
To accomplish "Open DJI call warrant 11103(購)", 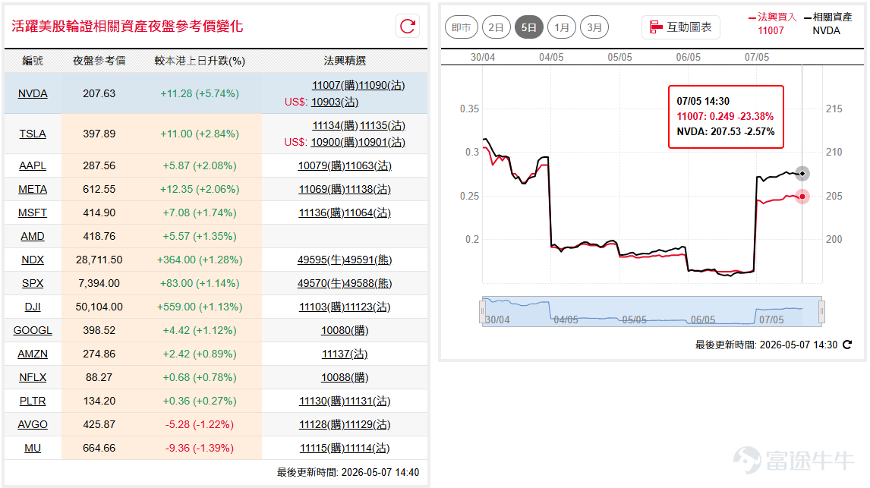I will point(322,307).
